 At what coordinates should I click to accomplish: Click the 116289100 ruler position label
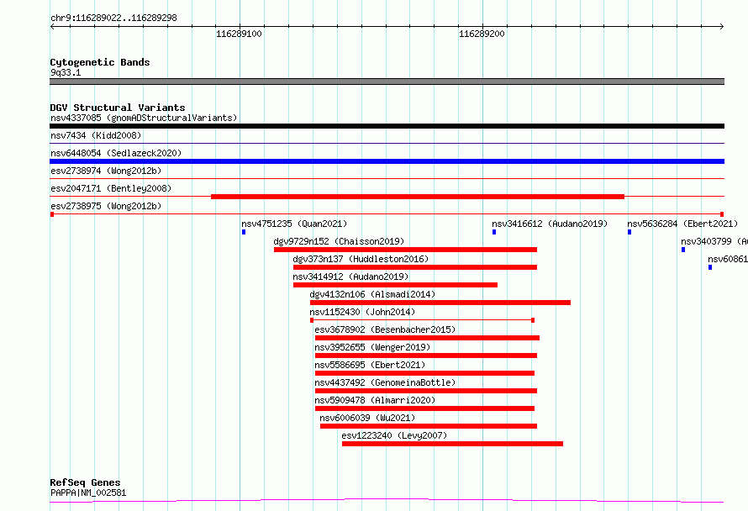239,34
